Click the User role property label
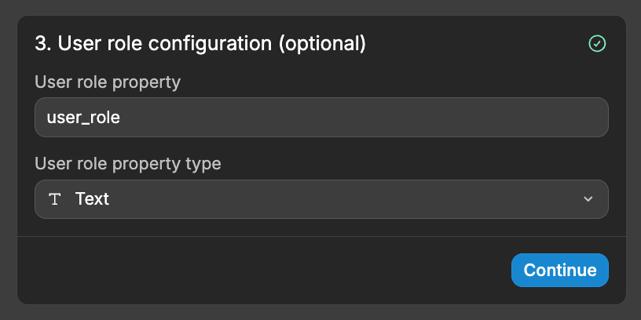This screenshot has width=641, height=320. pos(108,82)
